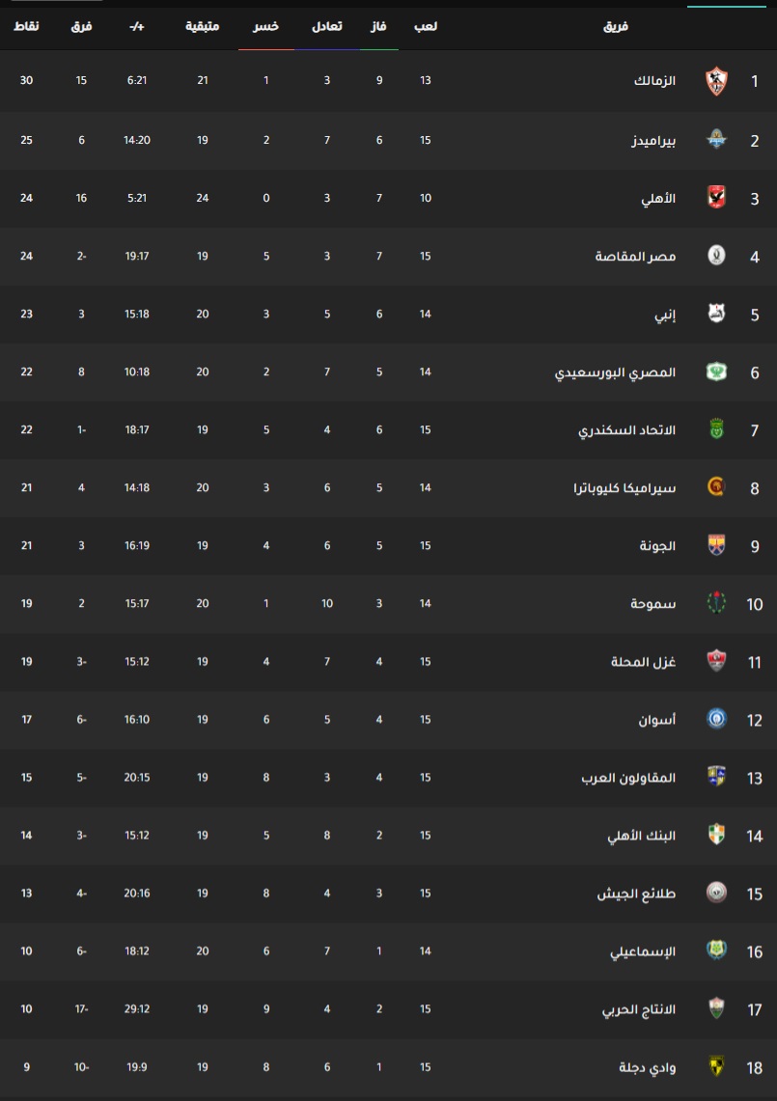
Task: Sort by متبقية remaining matches column
Action: tap(203, 27)
